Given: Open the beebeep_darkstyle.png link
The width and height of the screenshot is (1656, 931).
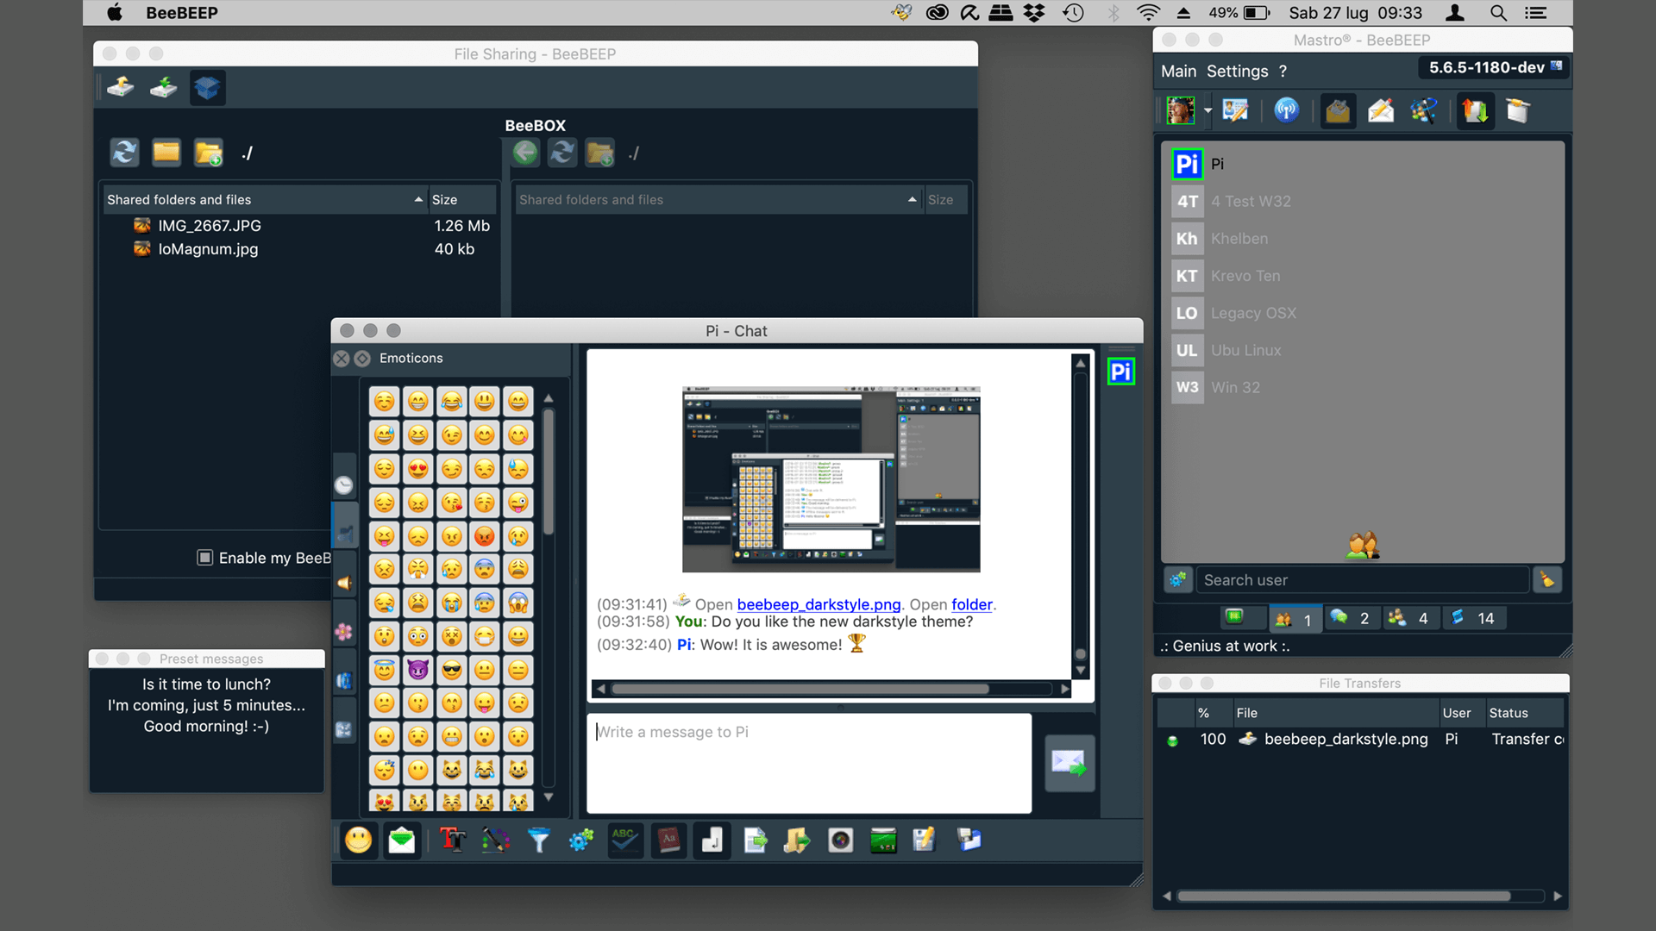Looking at the screenshot, I should pyautogui.click(x=818, y=604).
